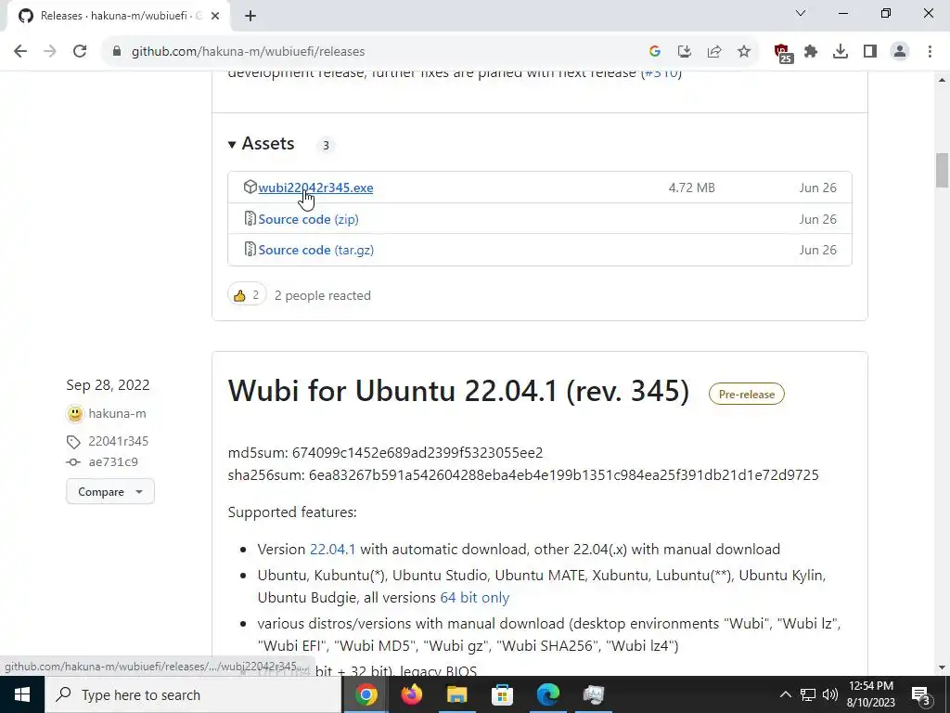Viewport: 950px width, 713px height.
Task: Show hidden system tray icons
Action: pyautogui.click(x=785, y=694)
